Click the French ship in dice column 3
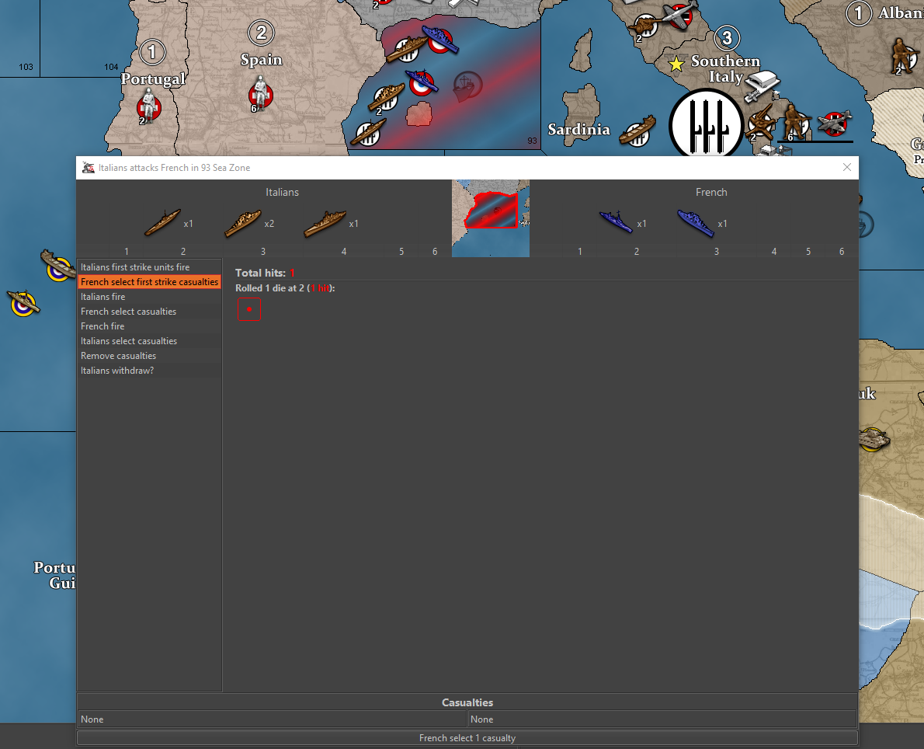Screen dimensions: 924x749 coord(695,224)
